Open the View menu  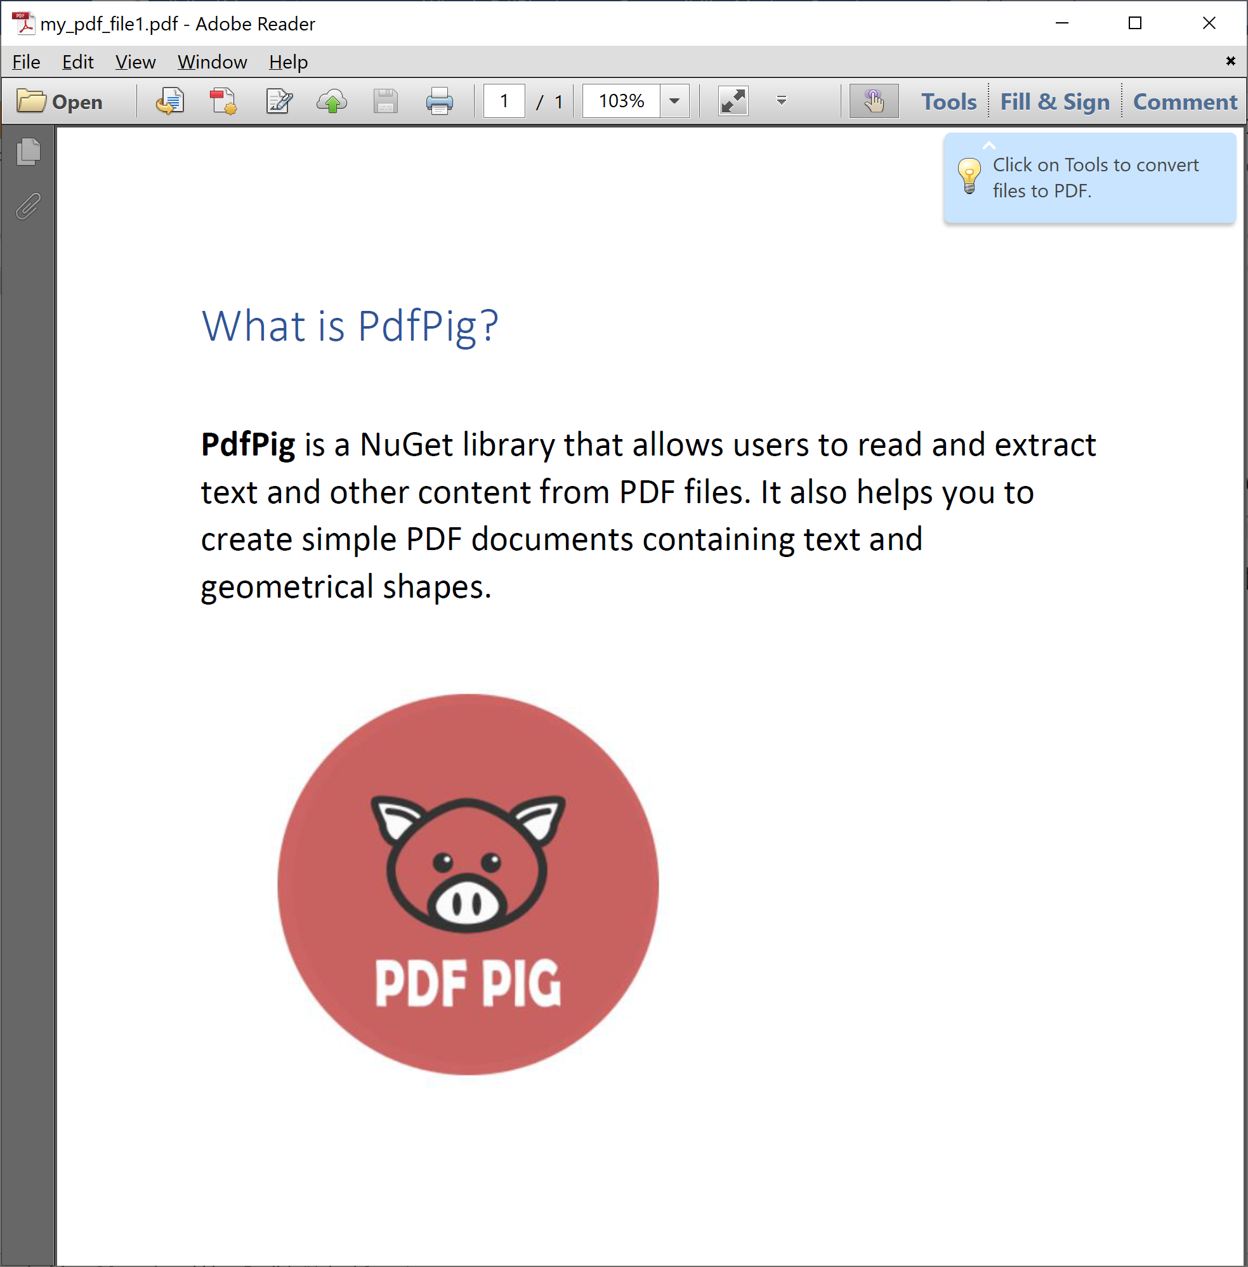pos(135,62)
